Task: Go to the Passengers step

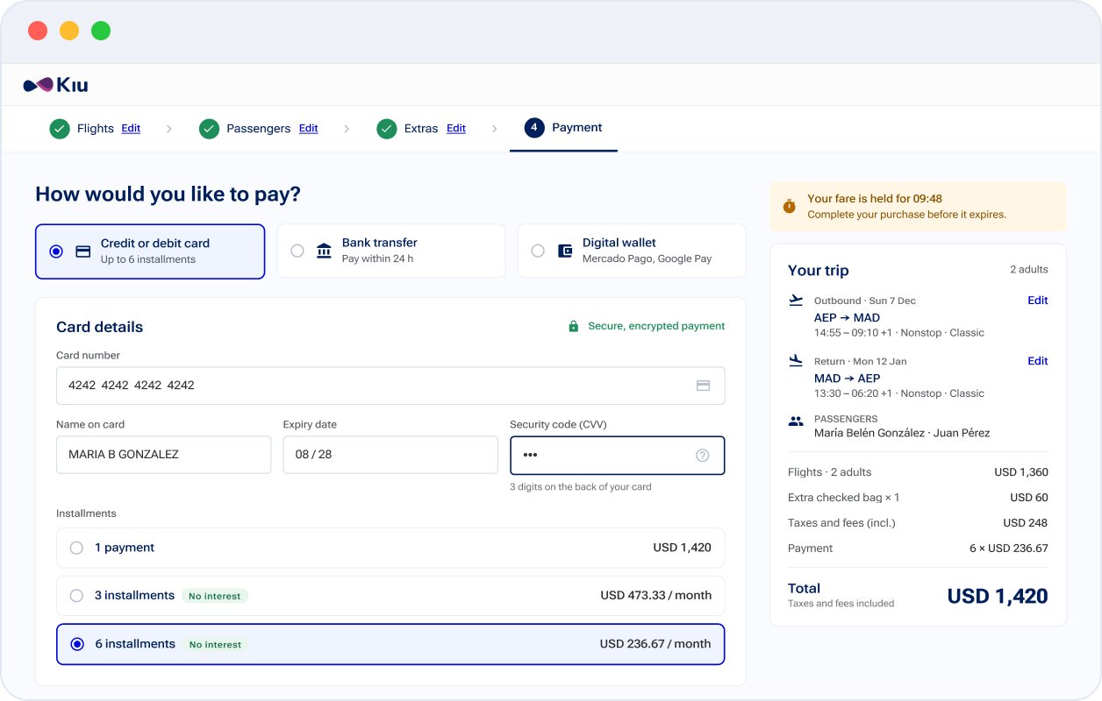Action: click(x=258, y=129)
